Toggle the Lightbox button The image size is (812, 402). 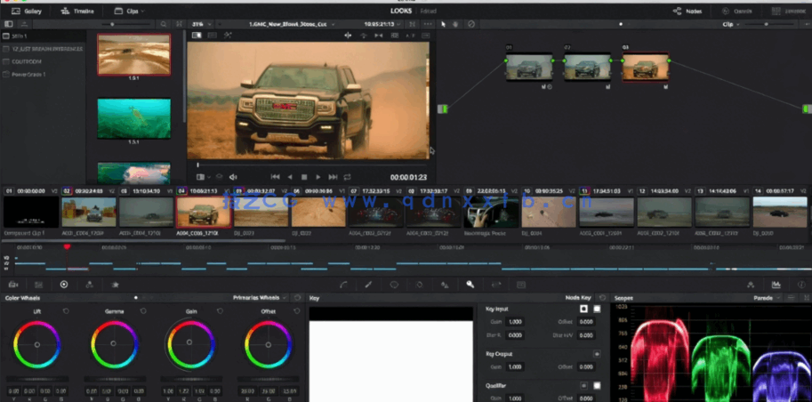(789, 11)
